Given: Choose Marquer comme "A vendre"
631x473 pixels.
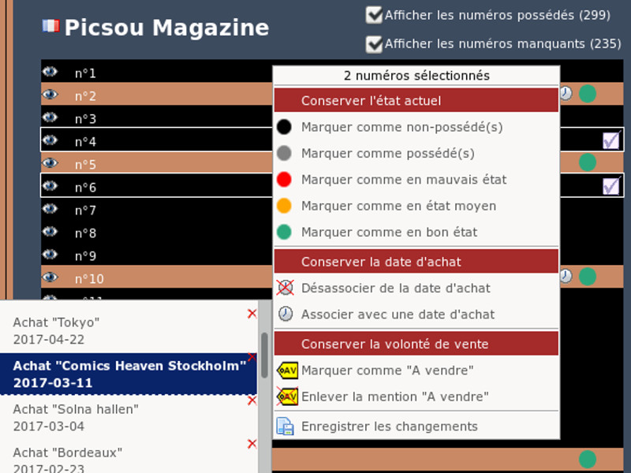Looking at the screenshot, I should [416, 370].
